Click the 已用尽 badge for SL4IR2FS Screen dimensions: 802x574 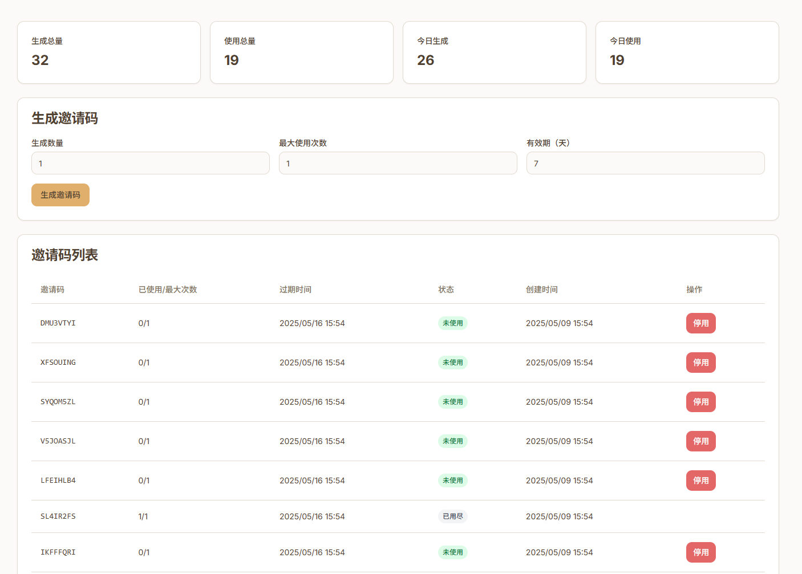pos(452,516)
